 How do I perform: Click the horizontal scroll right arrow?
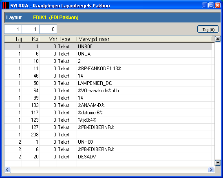pyautogui.click(x=211, y=170)
